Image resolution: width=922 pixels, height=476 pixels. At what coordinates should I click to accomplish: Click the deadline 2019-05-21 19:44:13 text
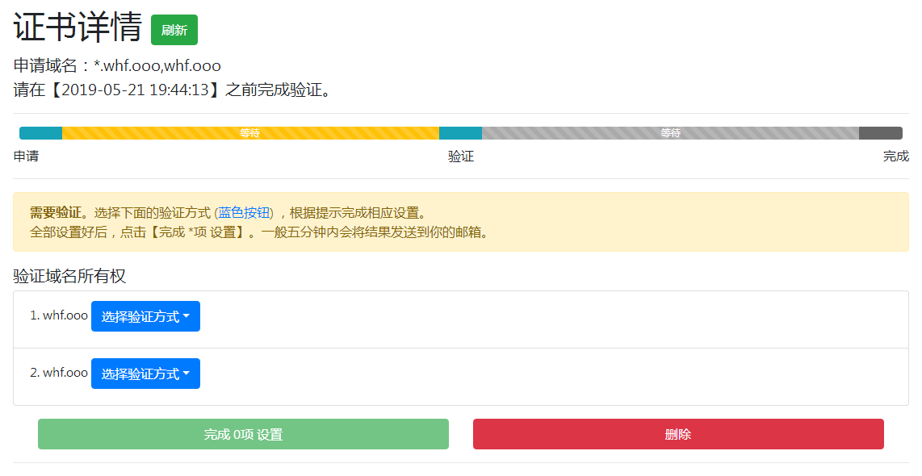click(136, 90)
